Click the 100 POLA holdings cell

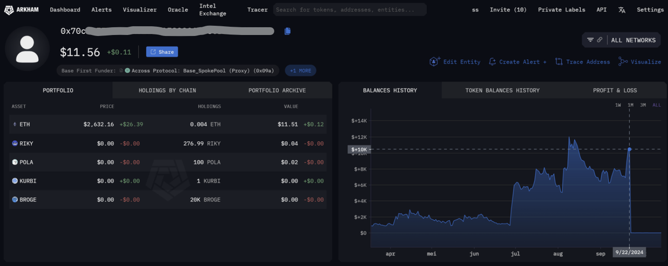(x=207, y=162)
